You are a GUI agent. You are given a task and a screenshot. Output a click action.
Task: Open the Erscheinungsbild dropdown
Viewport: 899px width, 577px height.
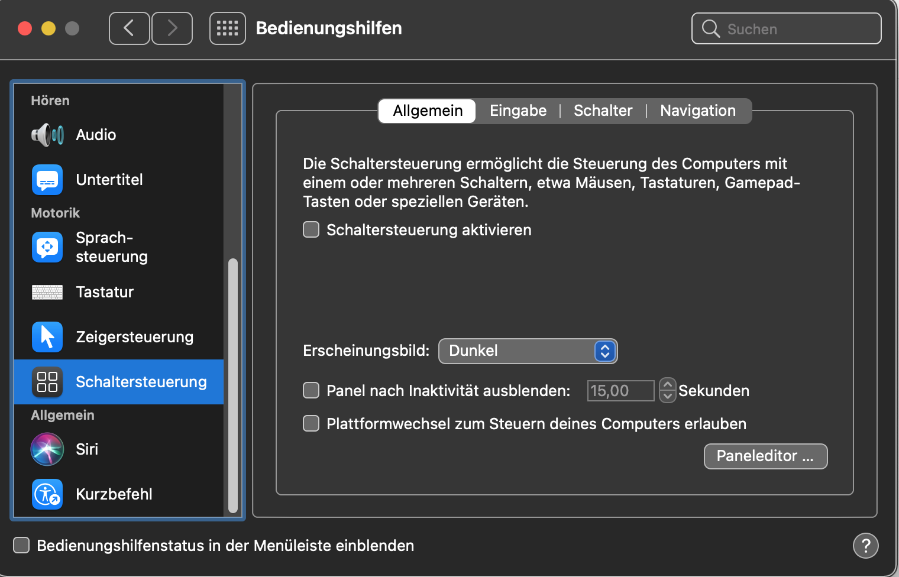528,351
